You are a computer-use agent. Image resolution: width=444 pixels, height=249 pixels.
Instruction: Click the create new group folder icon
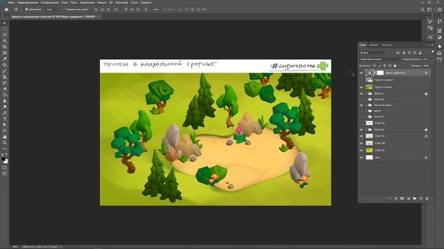pos(415,199)
